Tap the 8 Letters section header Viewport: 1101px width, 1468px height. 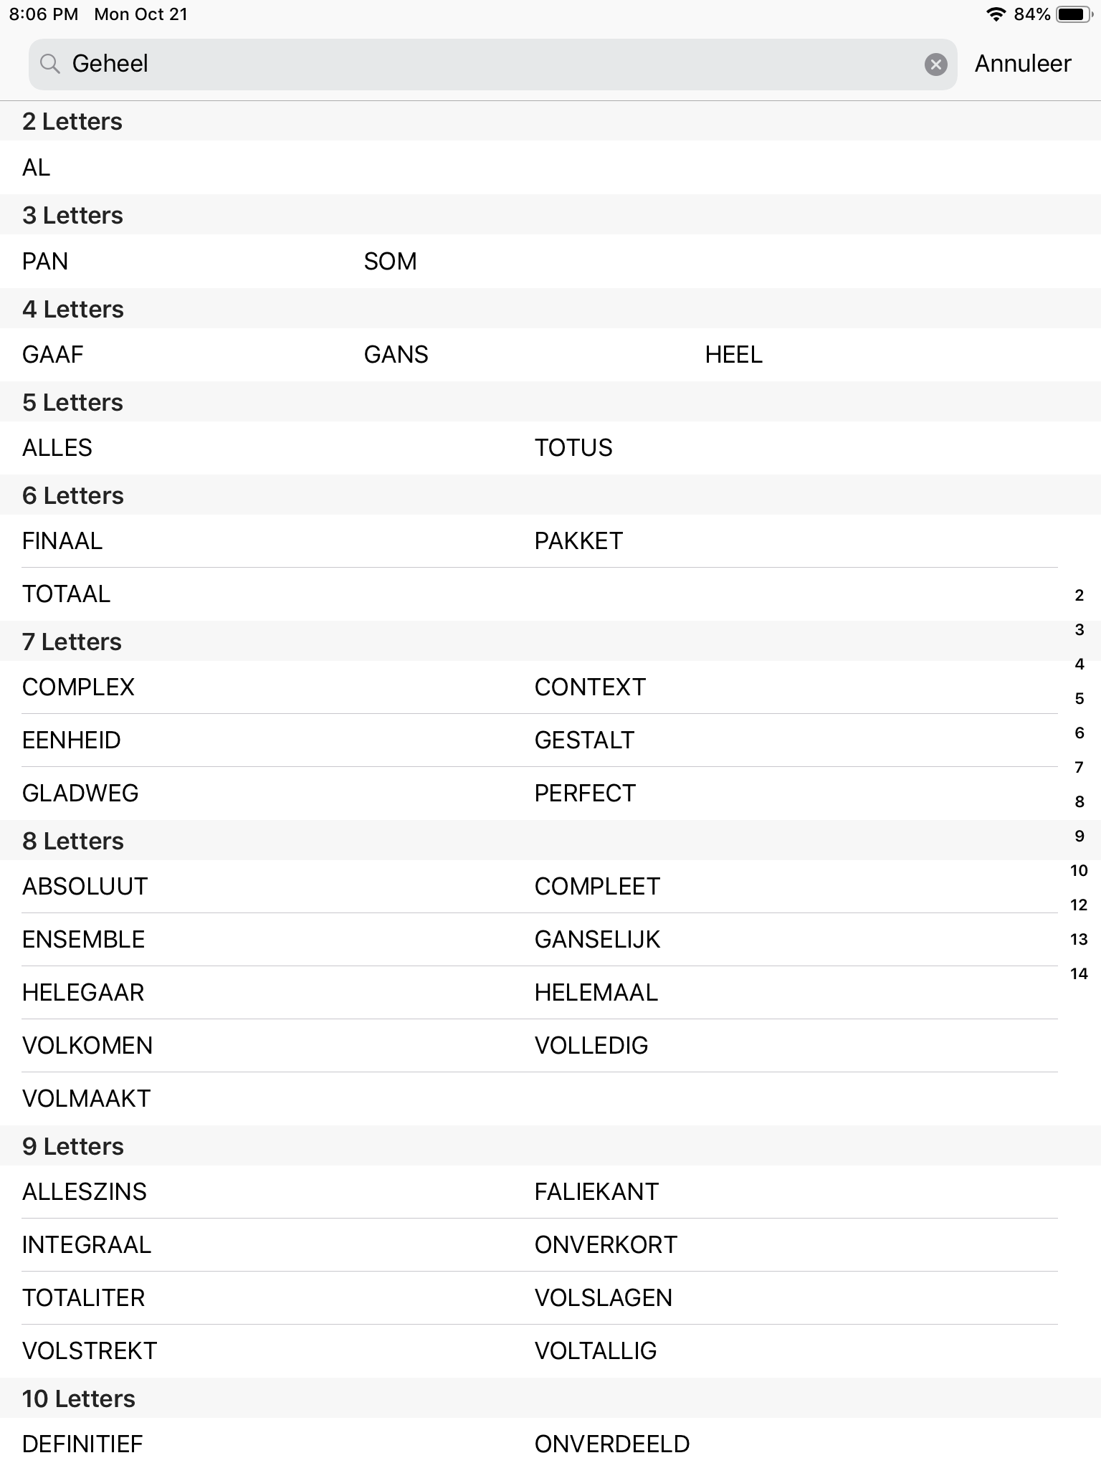point(550,840)
